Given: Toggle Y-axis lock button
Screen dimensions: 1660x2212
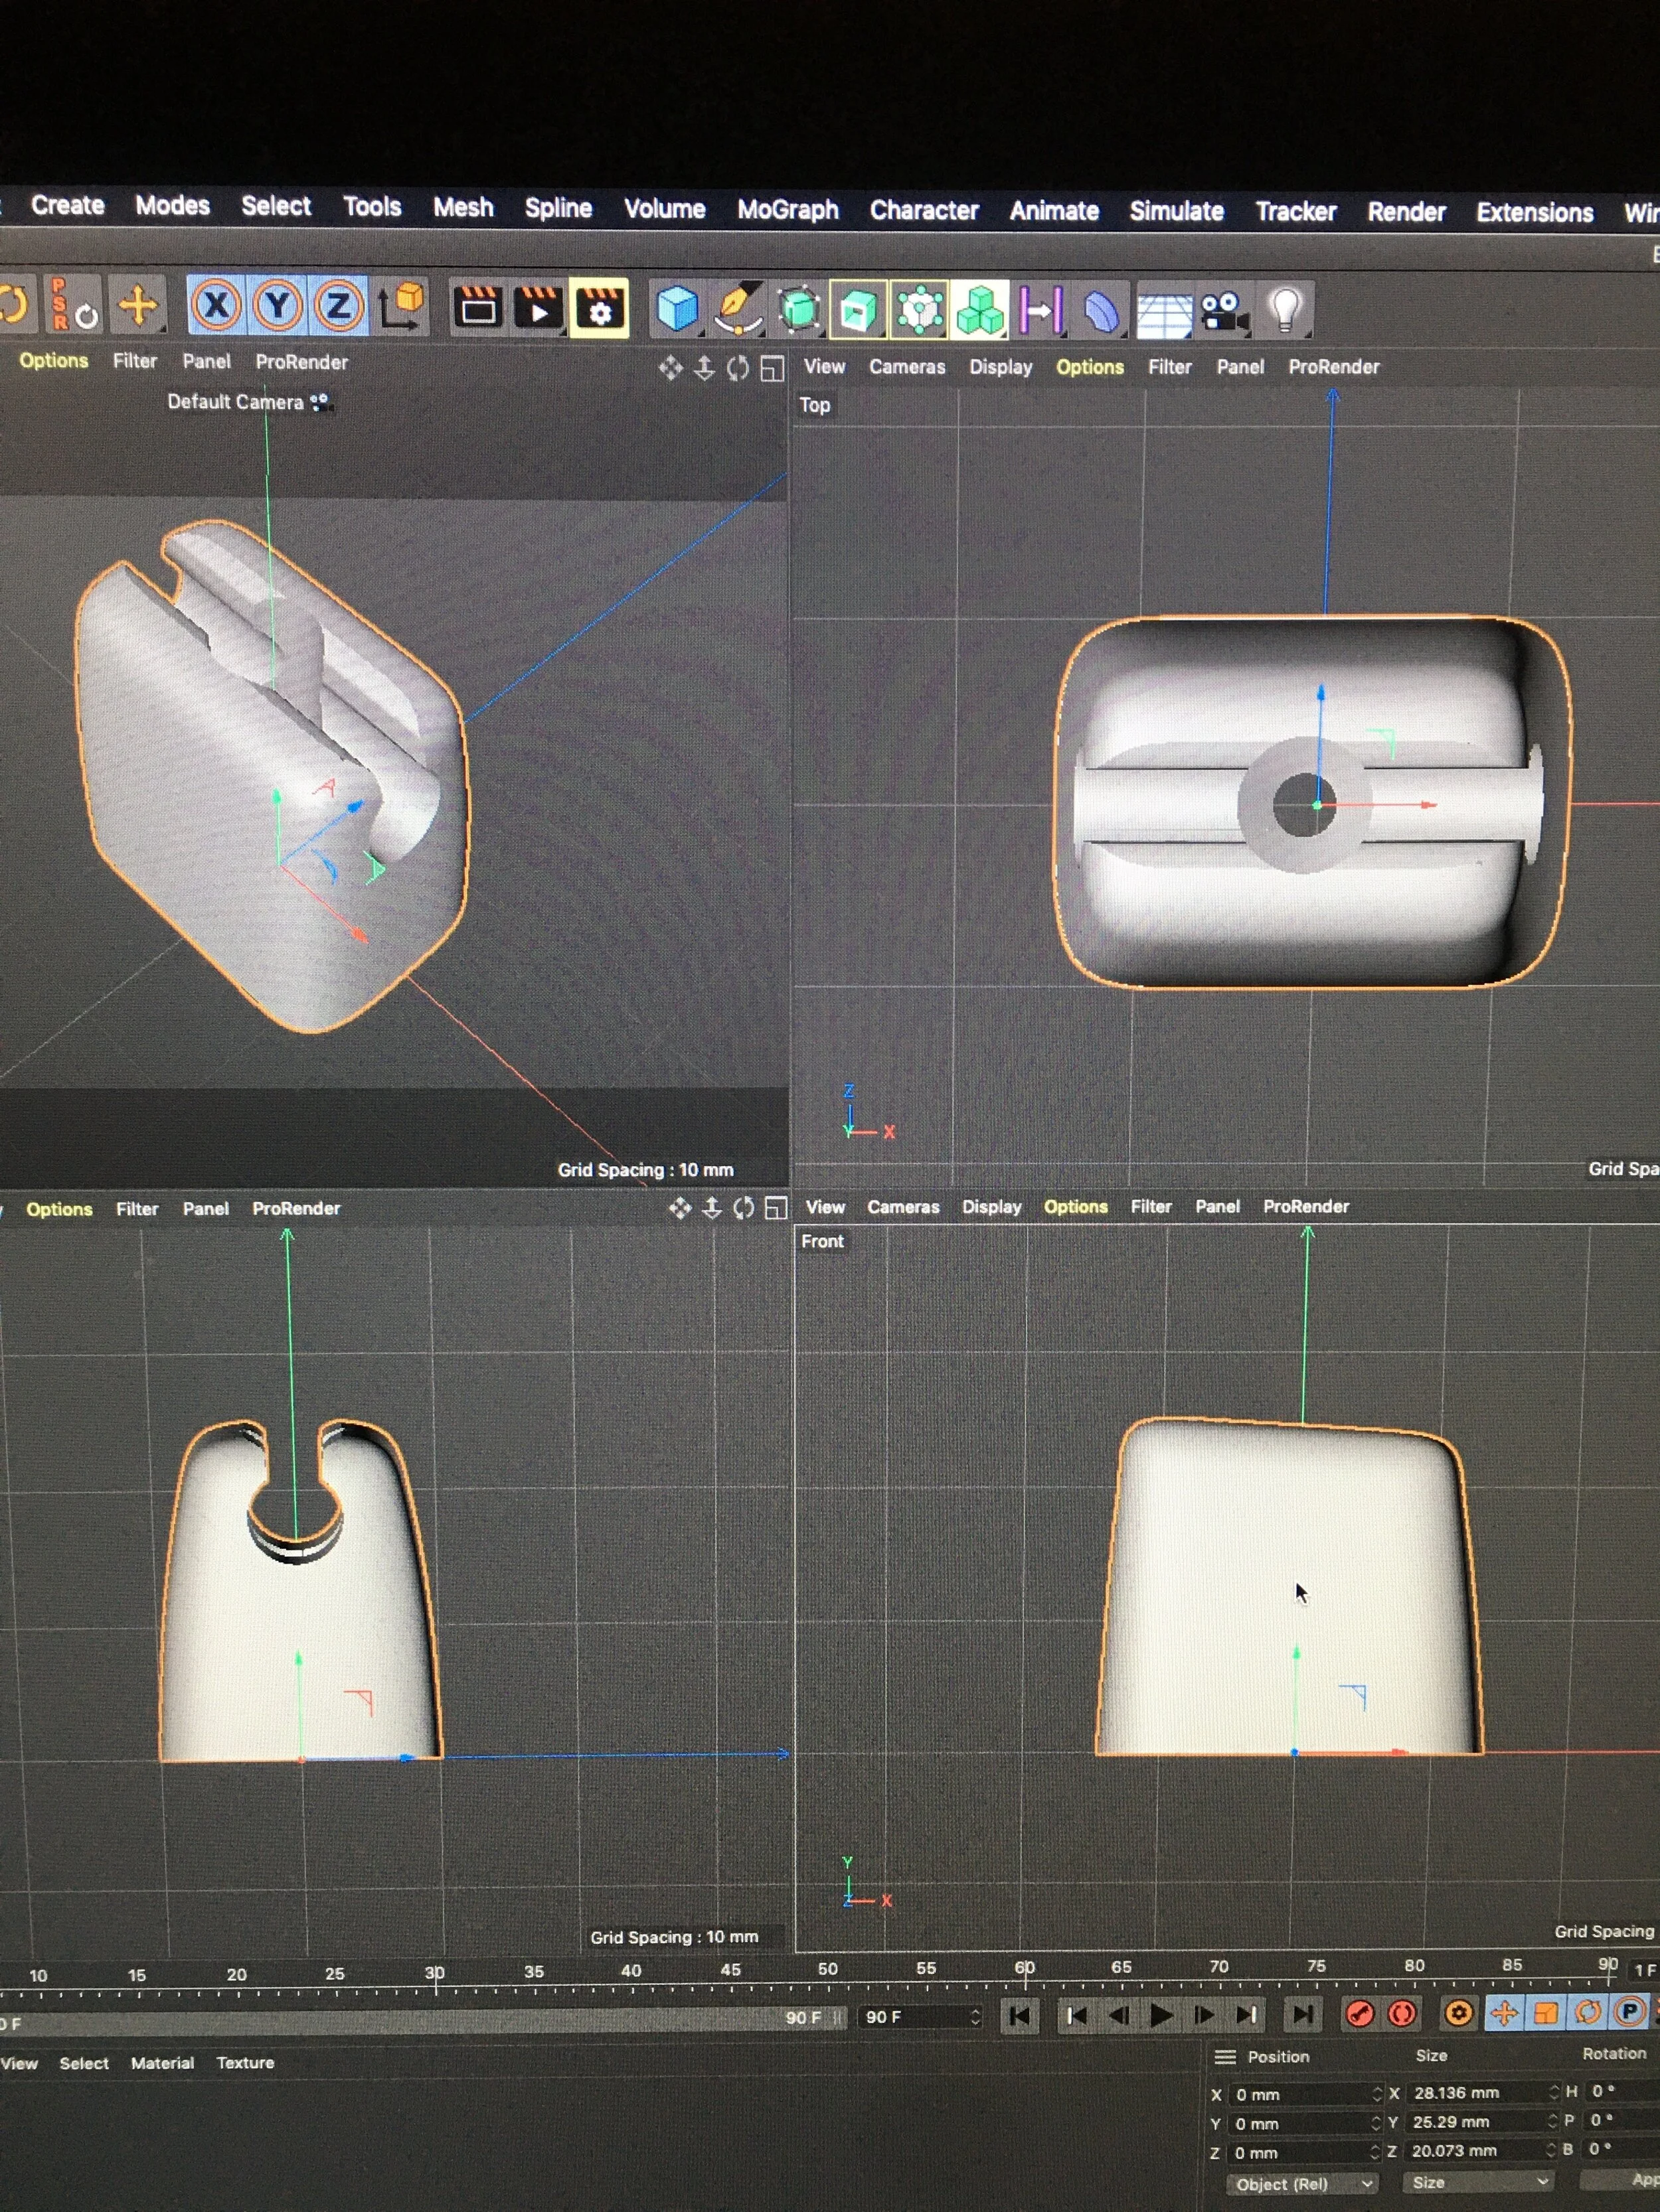Looking at the screenshot, I should point(277,306).
